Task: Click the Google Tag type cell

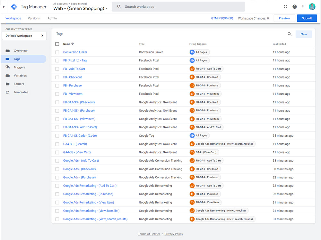Action: [146, 135]
